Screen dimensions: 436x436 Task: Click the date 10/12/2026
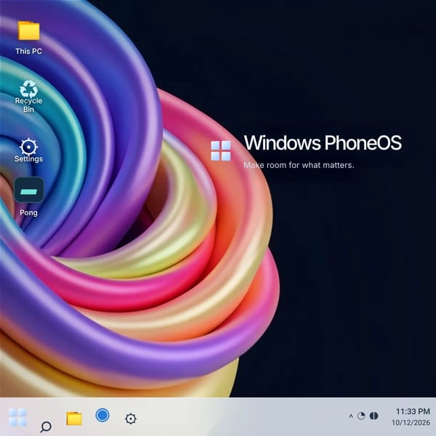click(411, 423)
